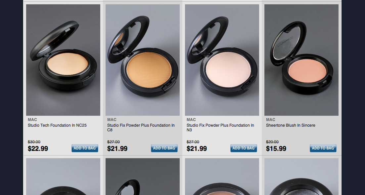The width and height of the screenshot is (365, 195).
Task: Click the Sheertone Blush In Sincere title
Action: tap(291, 125)
